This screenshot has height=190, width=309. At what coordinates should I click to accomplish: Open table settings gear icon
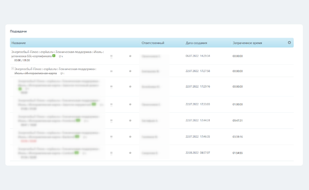[289, 43]
